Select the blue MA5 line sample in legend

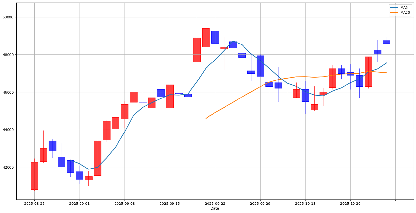(x=394, y=8)
